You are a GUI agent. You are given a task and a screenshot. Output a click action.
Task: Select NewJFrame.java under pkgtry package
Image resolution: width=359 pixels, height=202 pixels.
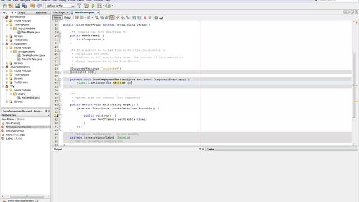tap(31, 98)
